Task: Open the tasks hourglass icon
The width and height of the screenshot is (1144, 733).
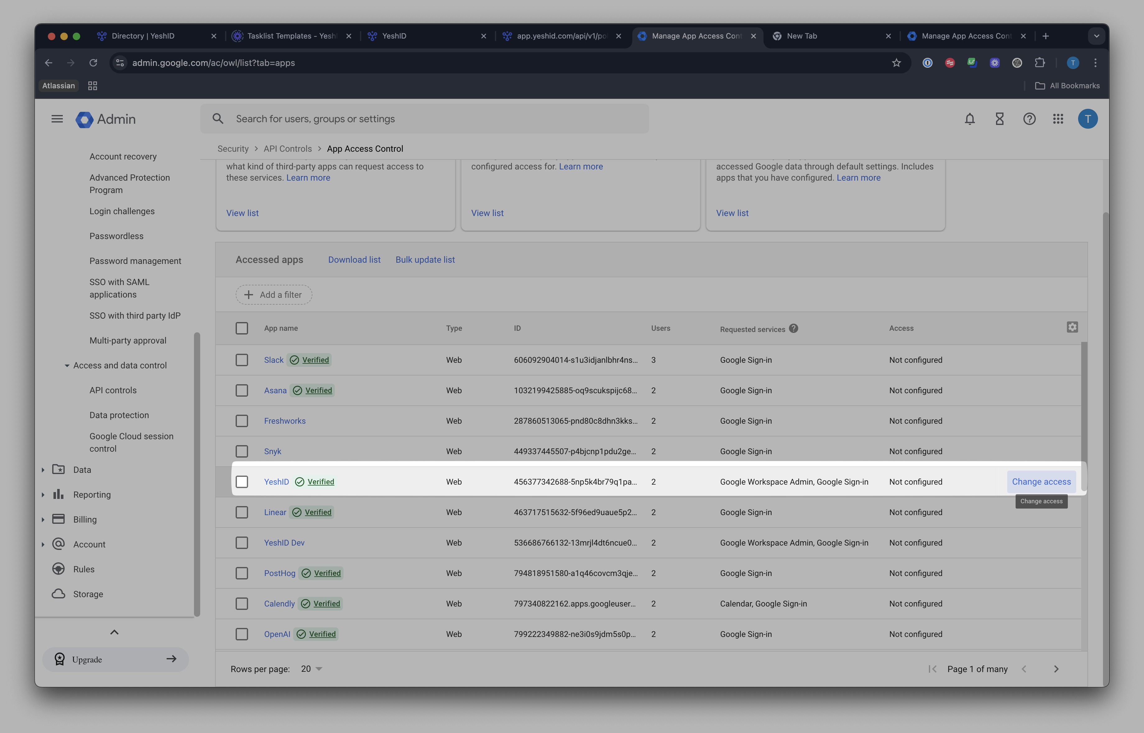Action: pos(999,119)
